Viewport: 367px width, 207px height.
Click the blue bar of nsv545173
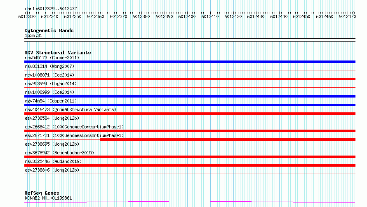click(190, 62)
